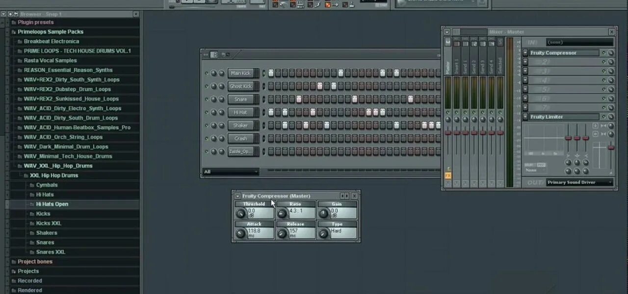The height and width of the screenshot is (294, 628).
Task: Click the channel select light next to Main Kick
Action: 263,73
